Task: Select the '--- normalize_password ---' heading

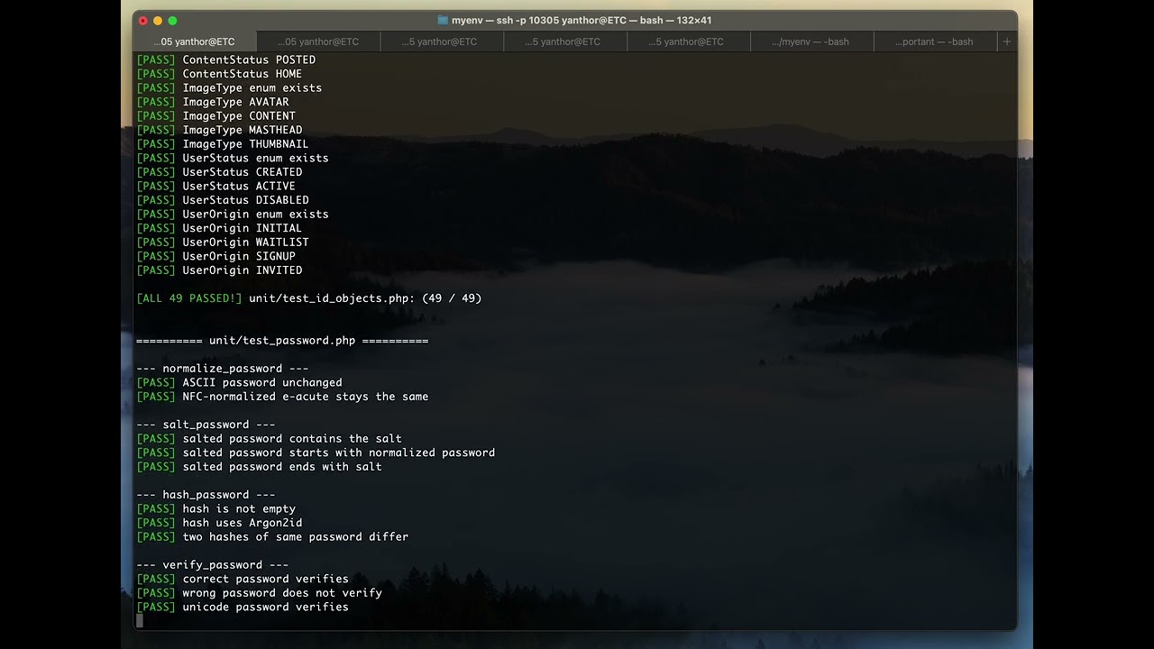Action: [223, 369]
